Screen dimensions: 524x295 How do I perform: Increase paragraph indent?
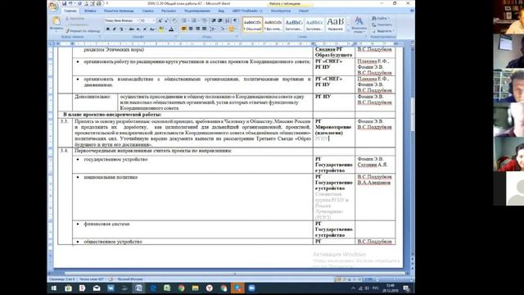(220, 20)
